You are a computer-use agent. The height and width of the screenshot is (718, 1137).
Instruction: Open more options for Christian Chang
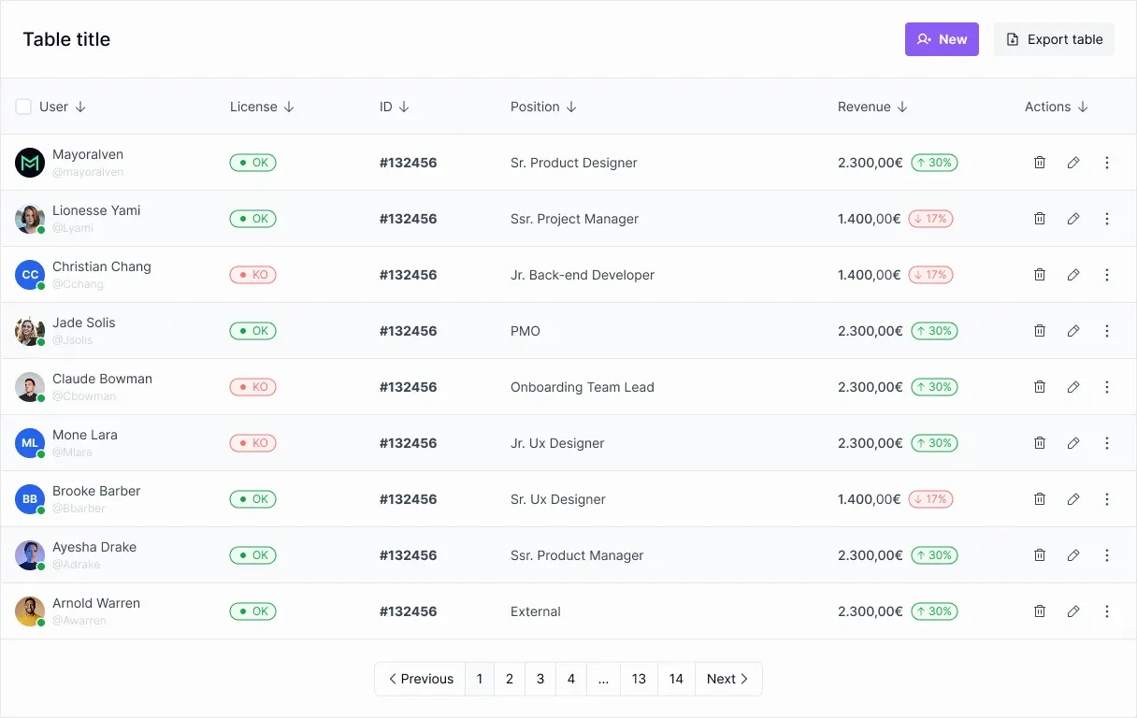[x=1107, y=275]
